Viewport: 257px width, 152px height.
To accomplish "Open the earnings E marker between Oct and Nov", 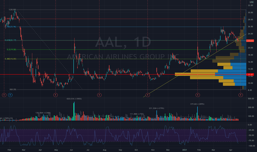I will tap(148, 95).
